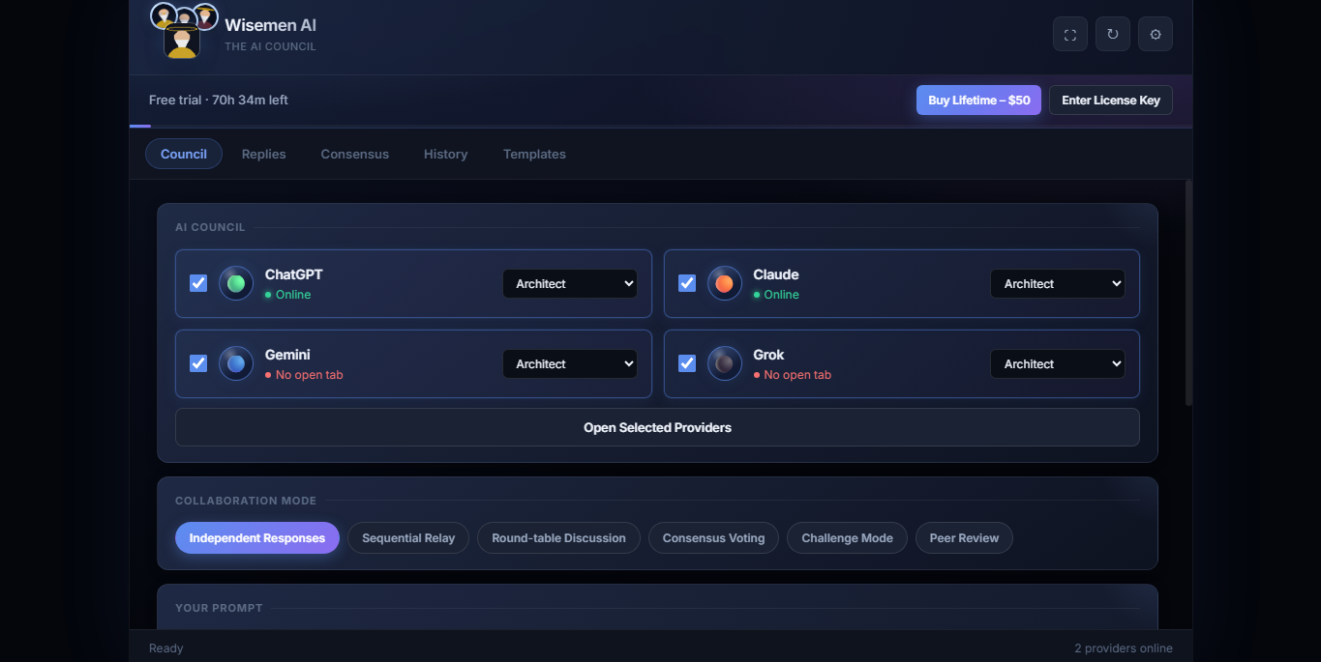The height and width of the screenshot is (662, 1321).
Task: Click the vertical scrollbar thumb
Action: tap(1188, 292)
